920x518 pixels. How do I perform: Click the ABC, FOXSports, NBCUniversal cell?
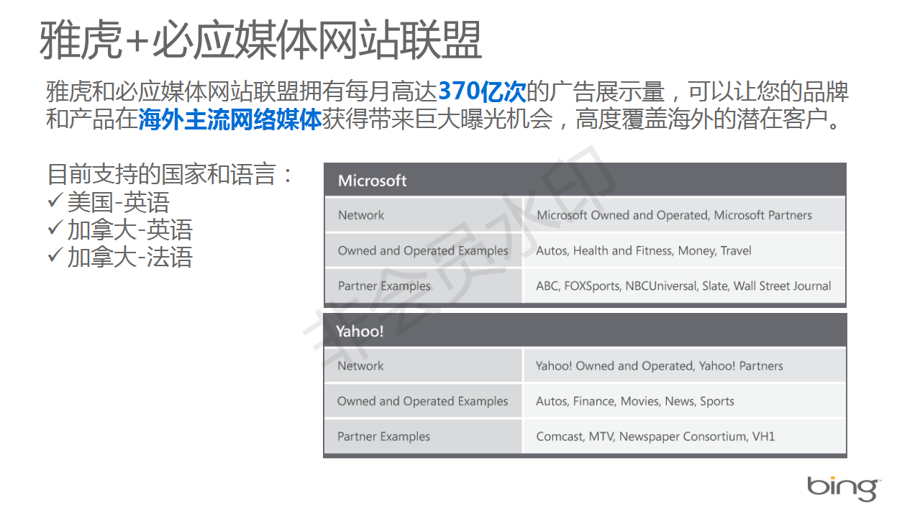point(683,286)
